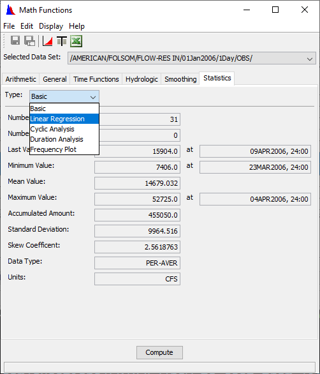Open the Tabulate data icon

pos(62,41)
